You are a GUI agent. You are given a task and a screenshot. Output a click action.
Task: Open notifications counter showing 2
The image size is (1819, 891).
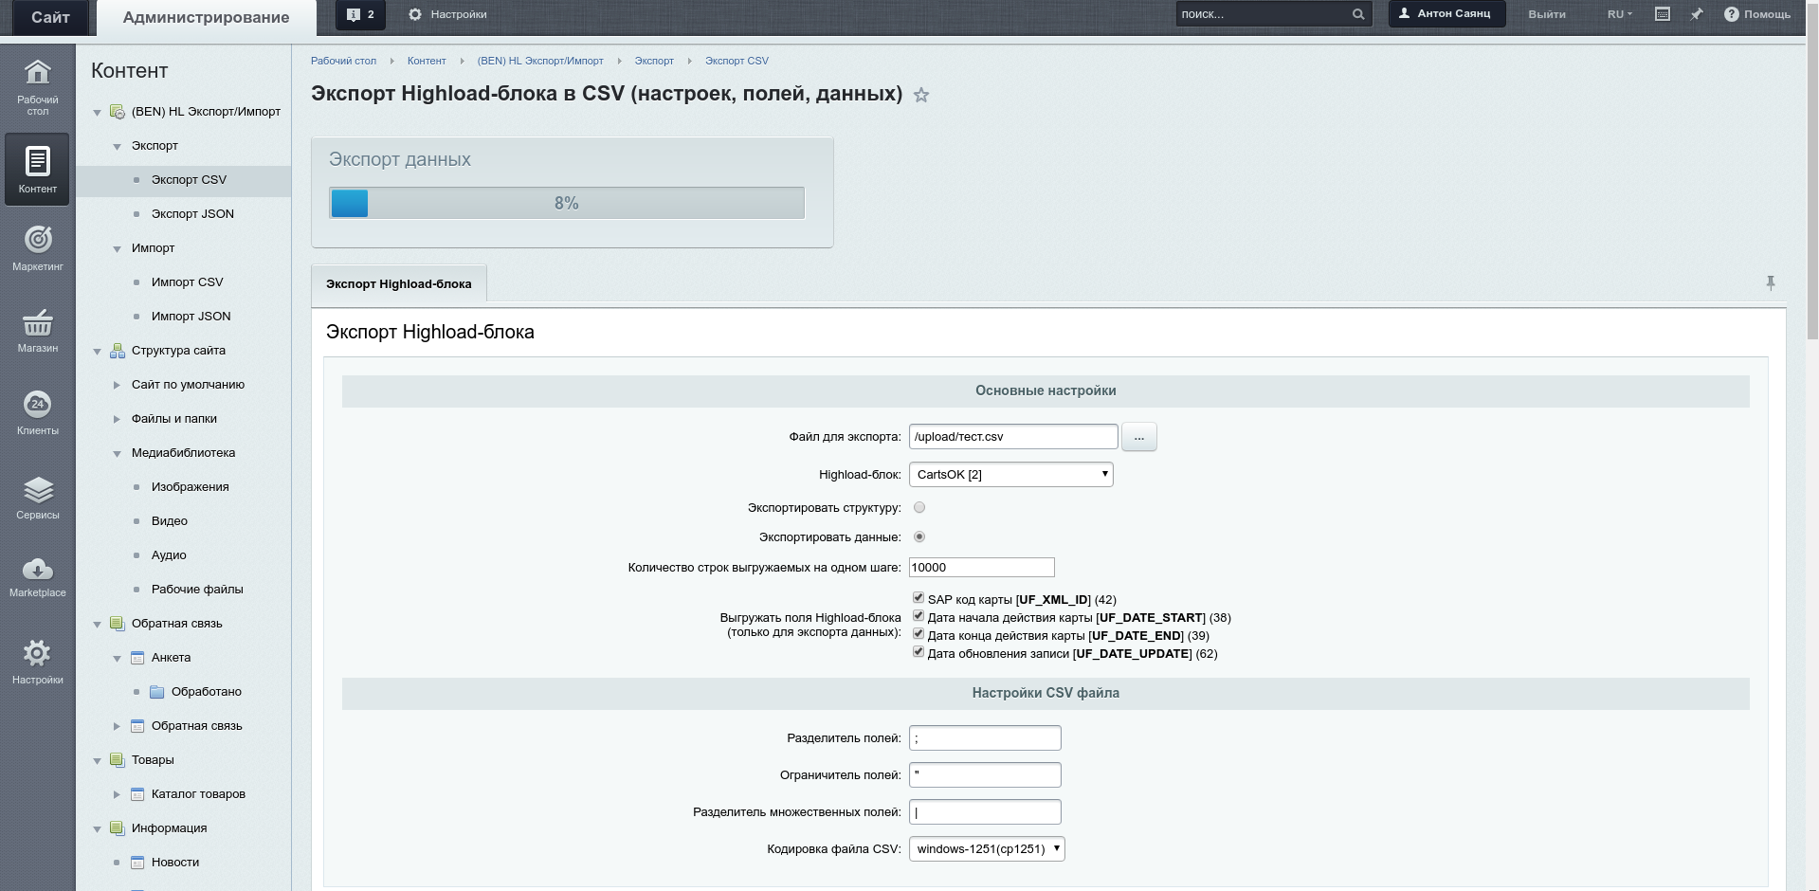[360, 14]
